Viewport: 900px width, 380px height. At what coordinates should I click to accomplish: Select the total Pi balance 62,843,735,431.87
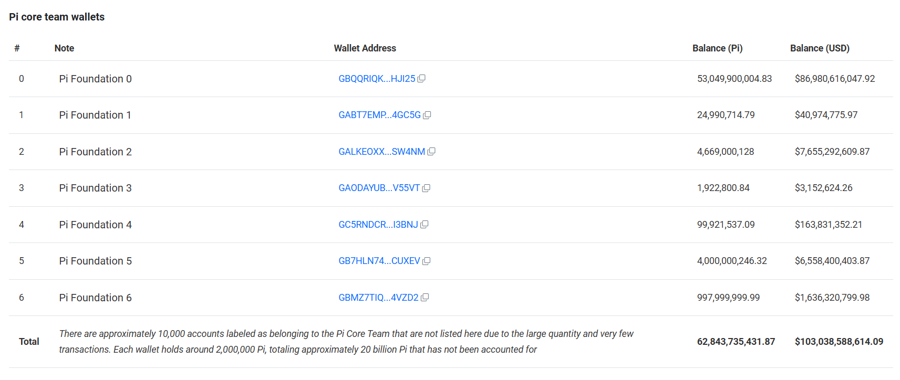(x=736, y=342)
